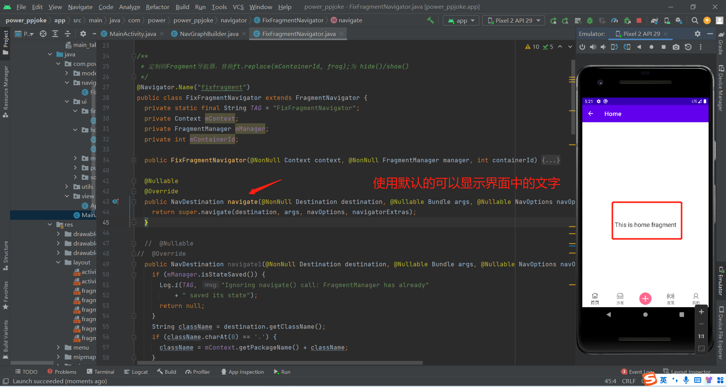Open the Terminal tool window
Image resolution: width=726 pixels, height=387 pixels.
101,372
